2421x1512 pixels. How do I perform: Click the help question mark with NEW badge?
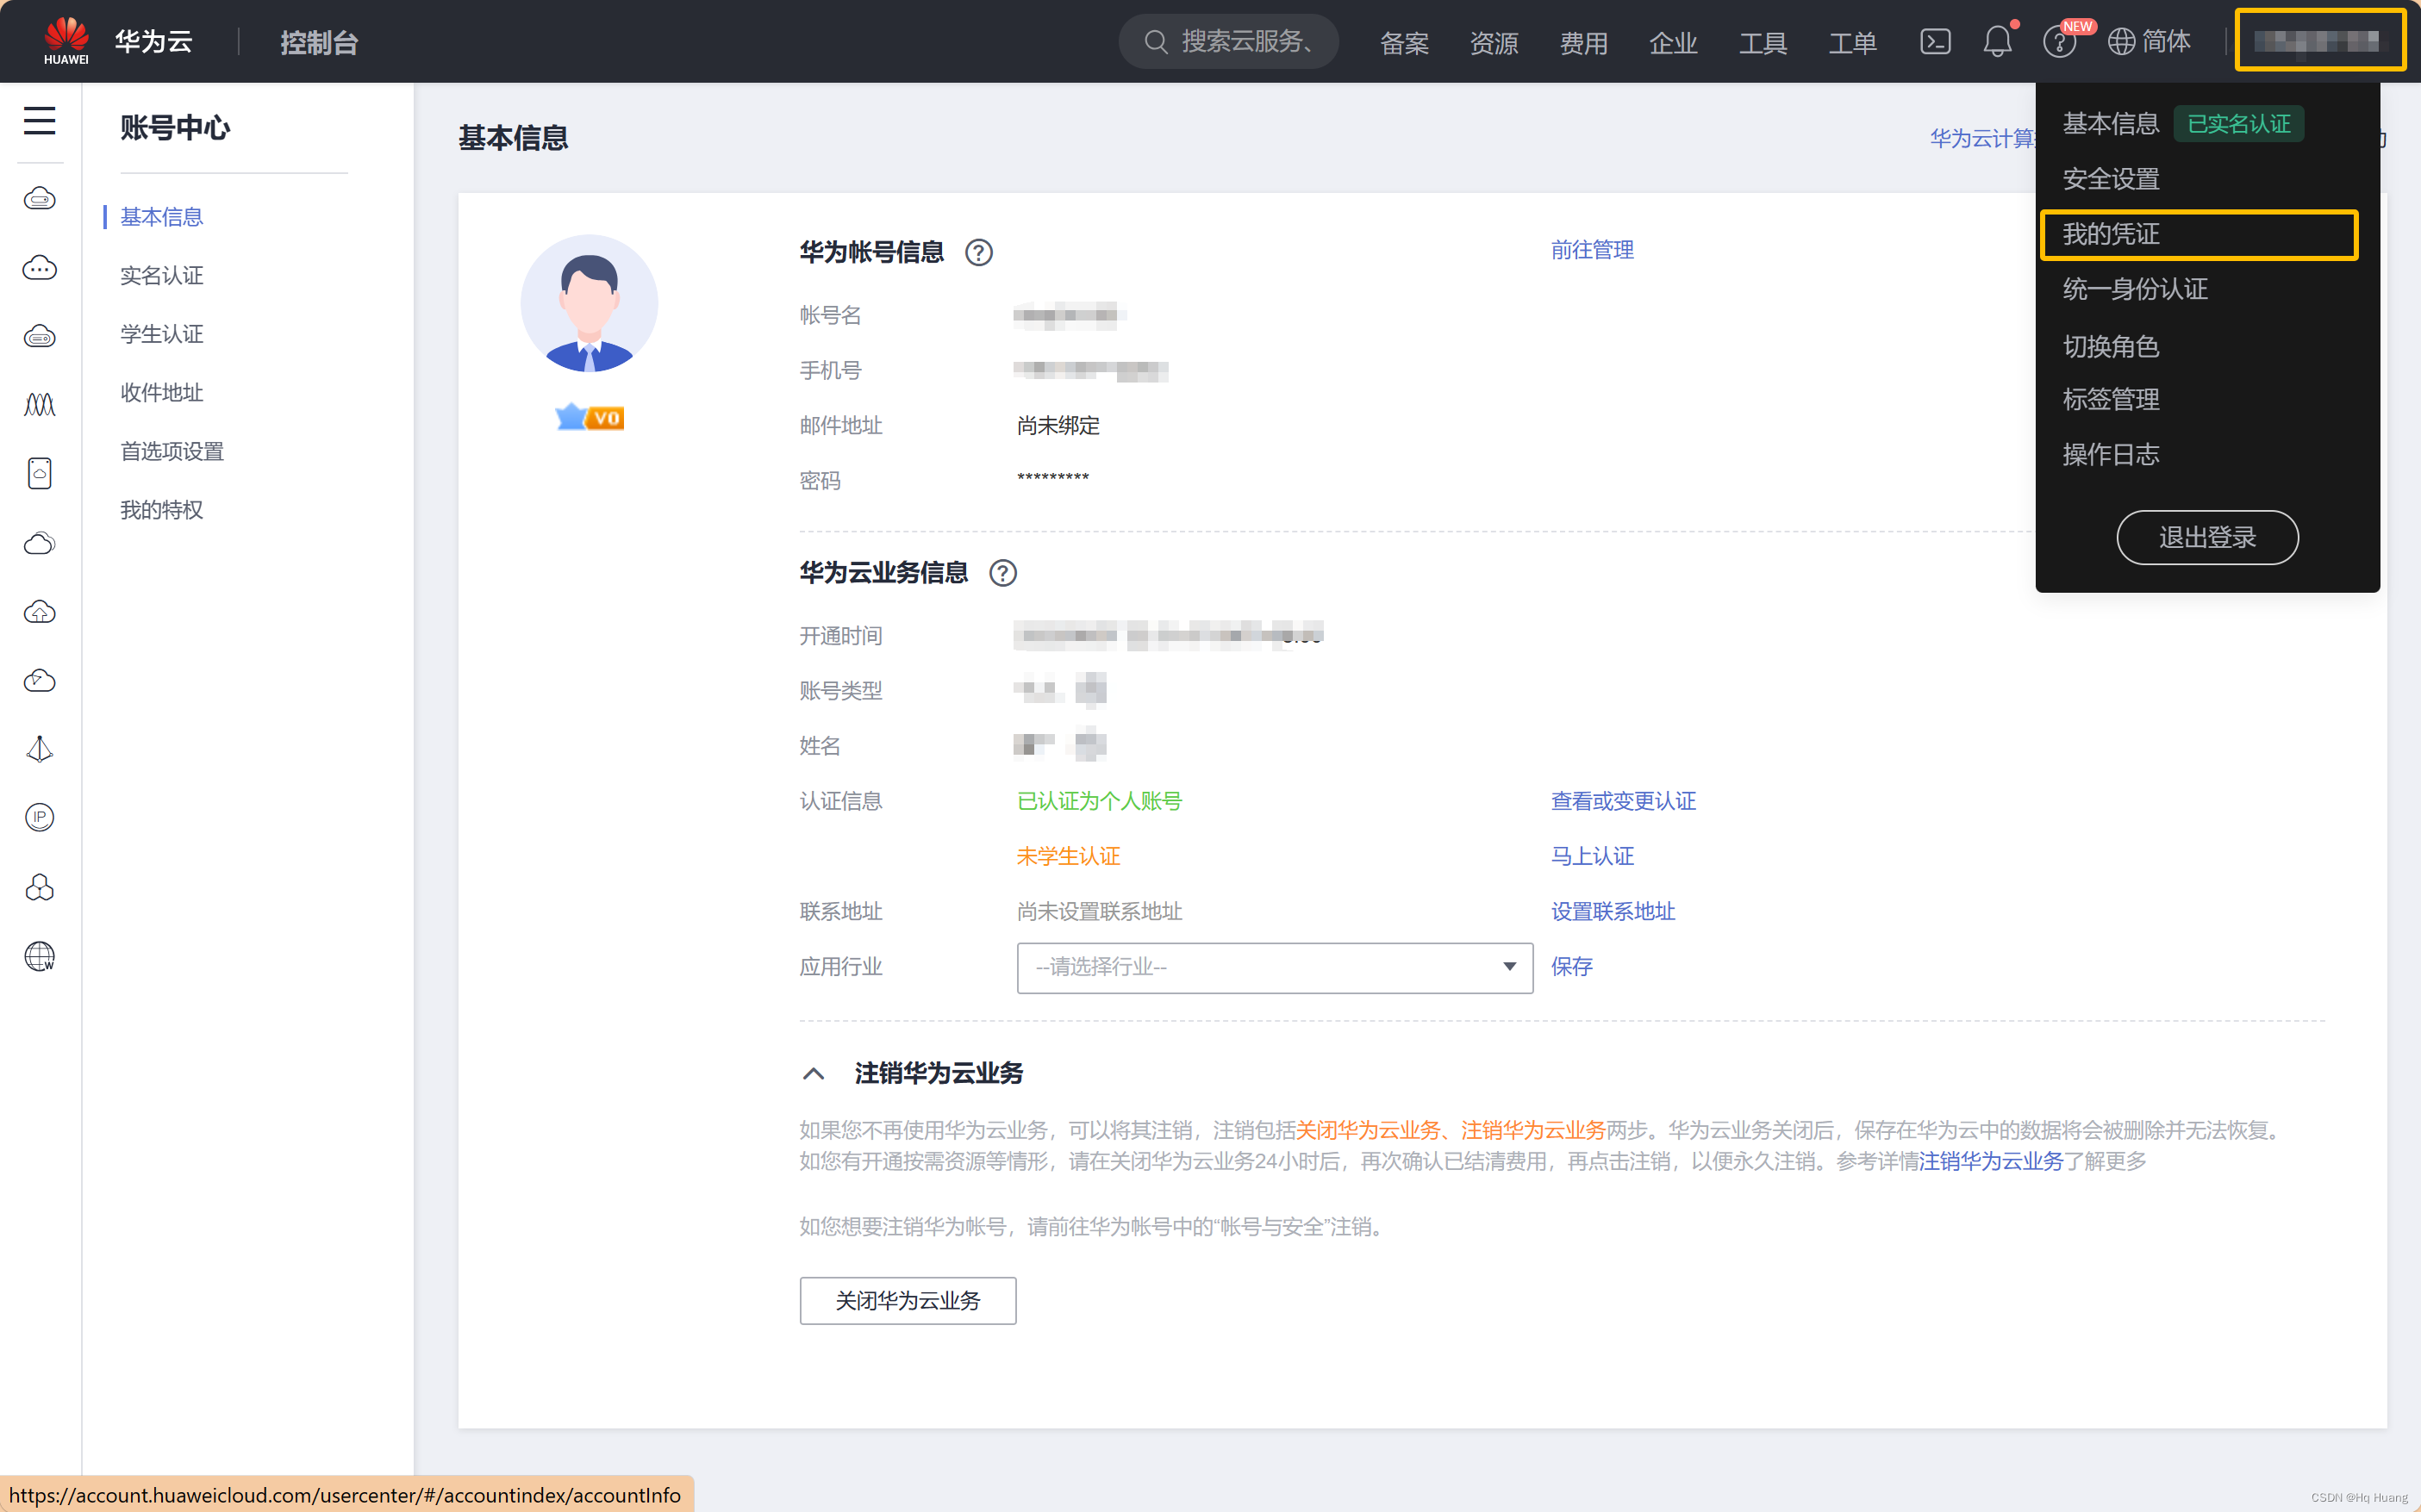[x=2059, y=42]
